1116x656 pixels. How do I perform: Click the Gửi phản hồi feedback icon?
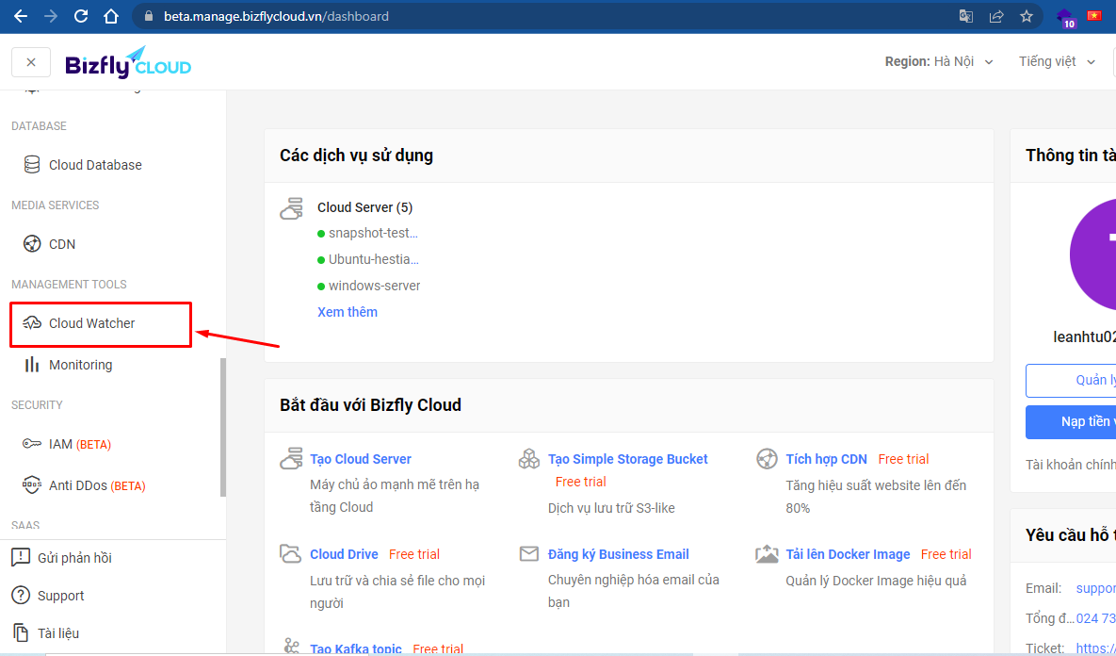21,558
